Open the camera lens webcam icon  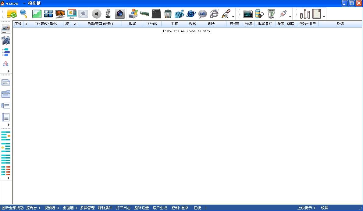tap(120, 14)
